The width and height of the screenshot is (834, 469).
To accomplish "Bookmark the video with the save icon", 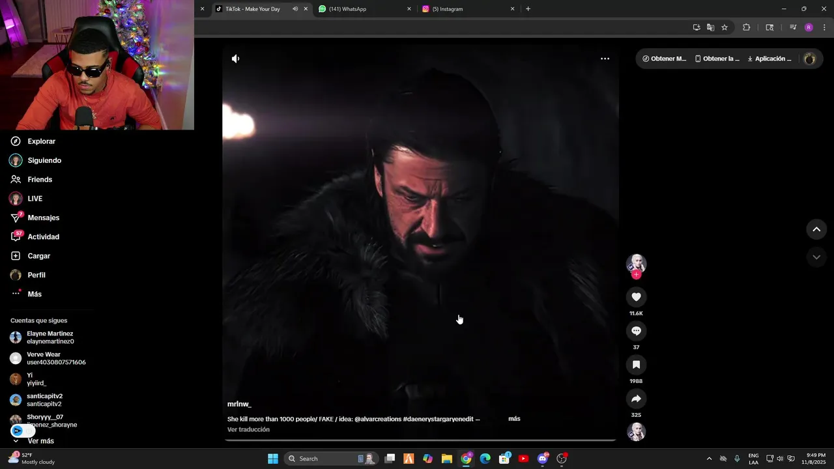I will (x=636, y=365).
